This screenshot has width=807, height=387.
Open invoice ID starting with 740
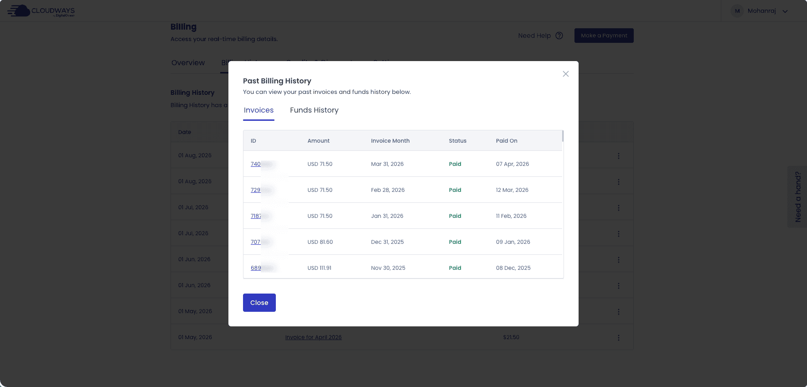[x=256, y=164]
